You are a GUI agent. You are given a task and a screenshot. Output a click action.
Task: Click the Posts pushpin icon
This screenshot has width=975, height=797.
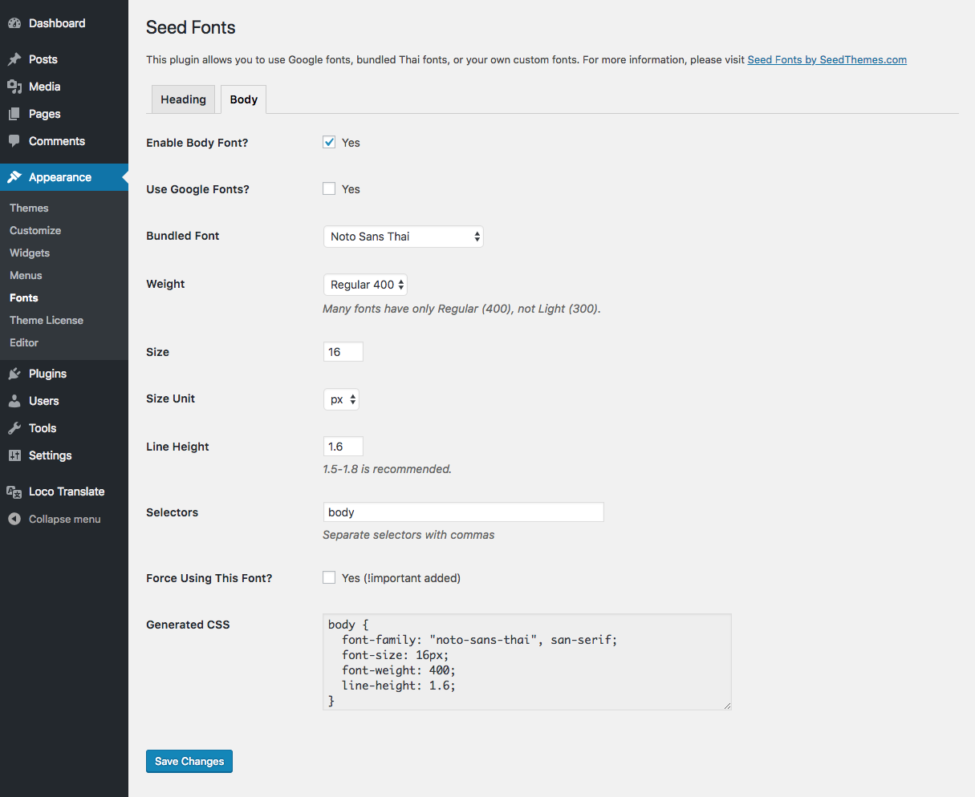[x=14, y=59]
